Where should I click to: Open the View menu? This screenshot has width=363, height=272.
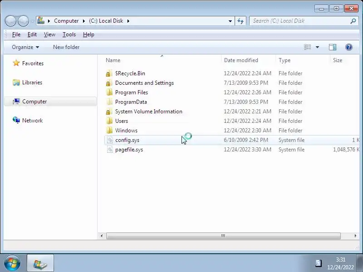(x=49, y=34)
